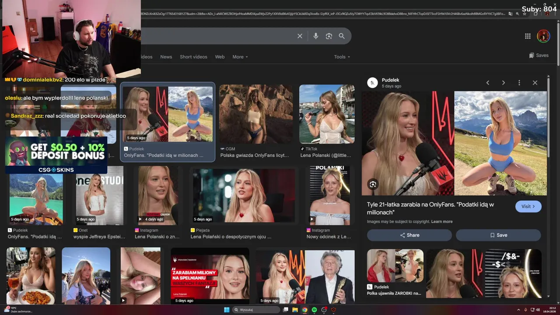Open the clock showing 22:12
Image resolution: width=560 pixels, height=315 pixels.
click(x=550, y=310)
